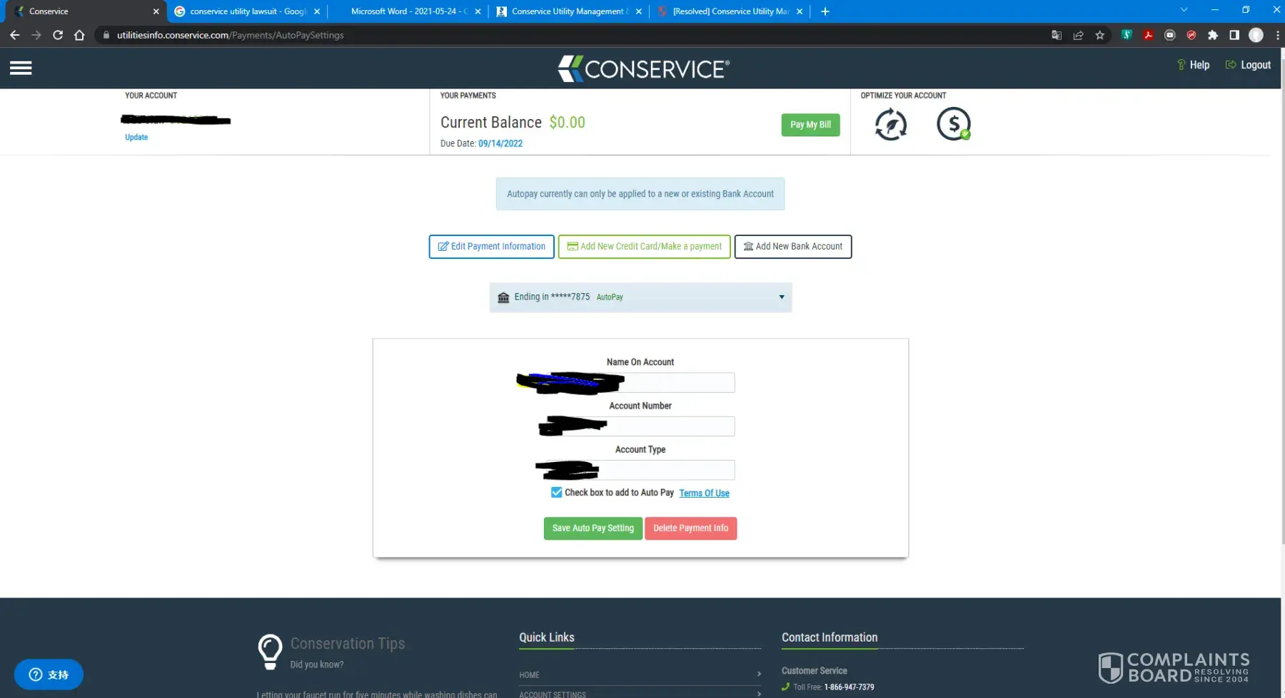
Task: Click the due date 09/14/2022 link
Action: [500, 143]
